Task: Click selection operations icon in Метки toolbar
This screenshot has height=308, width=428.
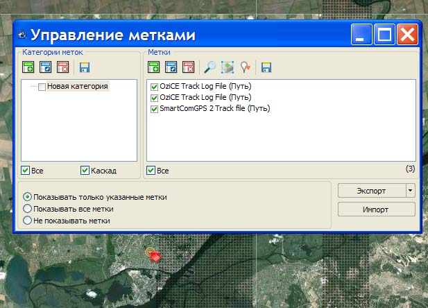Action: 228,67
